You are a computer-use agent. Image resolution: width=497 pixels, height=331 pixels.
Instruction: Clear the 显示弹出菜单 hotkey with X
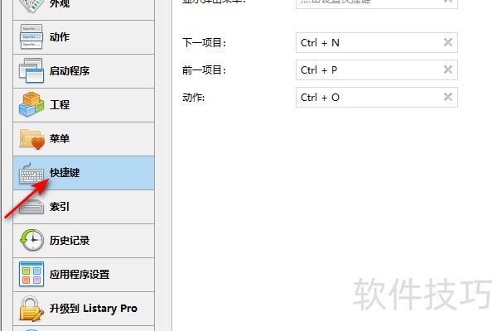coord(448,2)
